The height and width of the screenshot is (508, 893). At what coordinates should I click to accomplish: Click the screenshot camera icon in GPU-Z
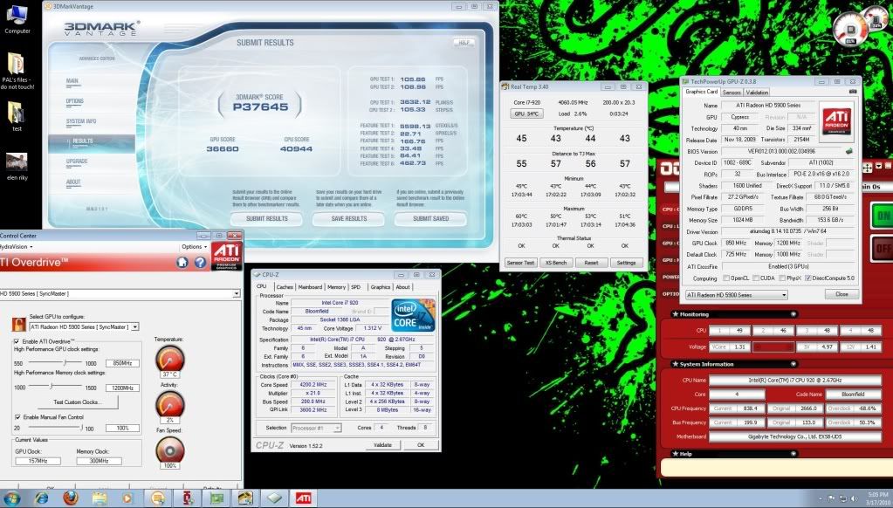point(853,92)
